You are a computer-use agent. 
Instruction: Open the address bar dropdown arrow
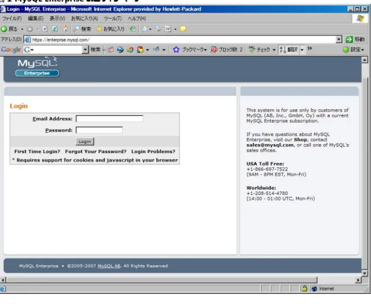(339, 39)
